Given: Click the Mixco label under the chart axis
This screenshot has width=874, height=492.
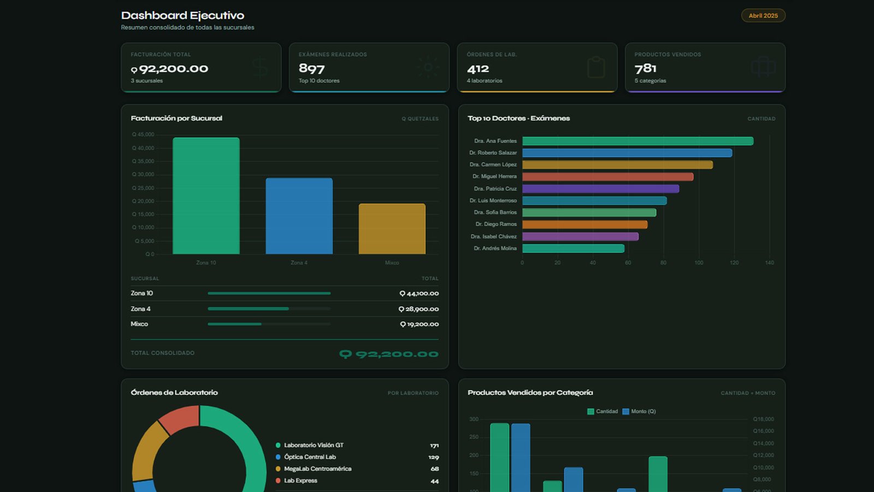Looking at the screenshot, I should tap(392, 263).
